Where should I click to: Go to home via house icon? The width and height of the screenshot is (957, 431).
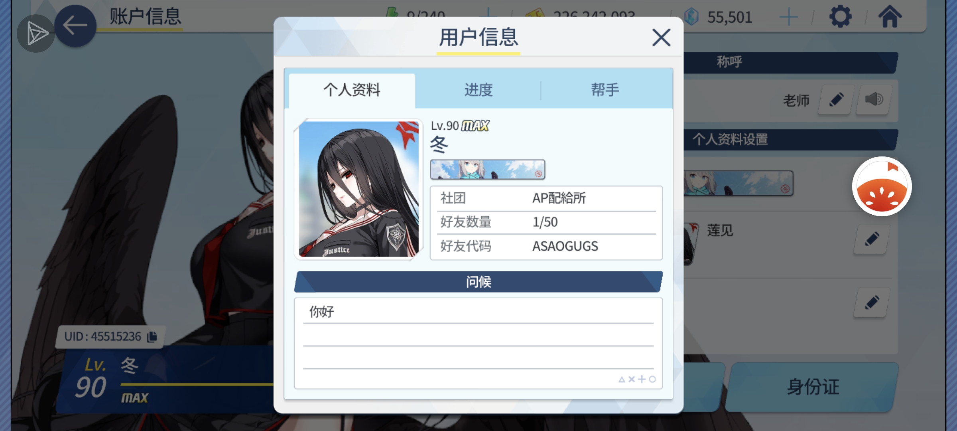click(x=890, y=17)
